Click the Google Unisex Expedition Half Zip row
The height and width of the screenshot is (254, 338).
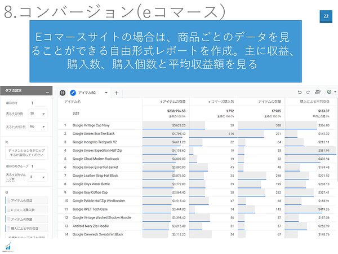pyautogui.click(x=197, y=151)
